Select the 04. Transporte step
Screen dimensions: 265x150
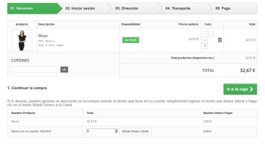point(184,9)
